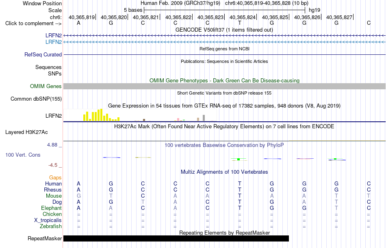Click 'Publications: Sequences in Scientific Articles' title

[224, 61]
